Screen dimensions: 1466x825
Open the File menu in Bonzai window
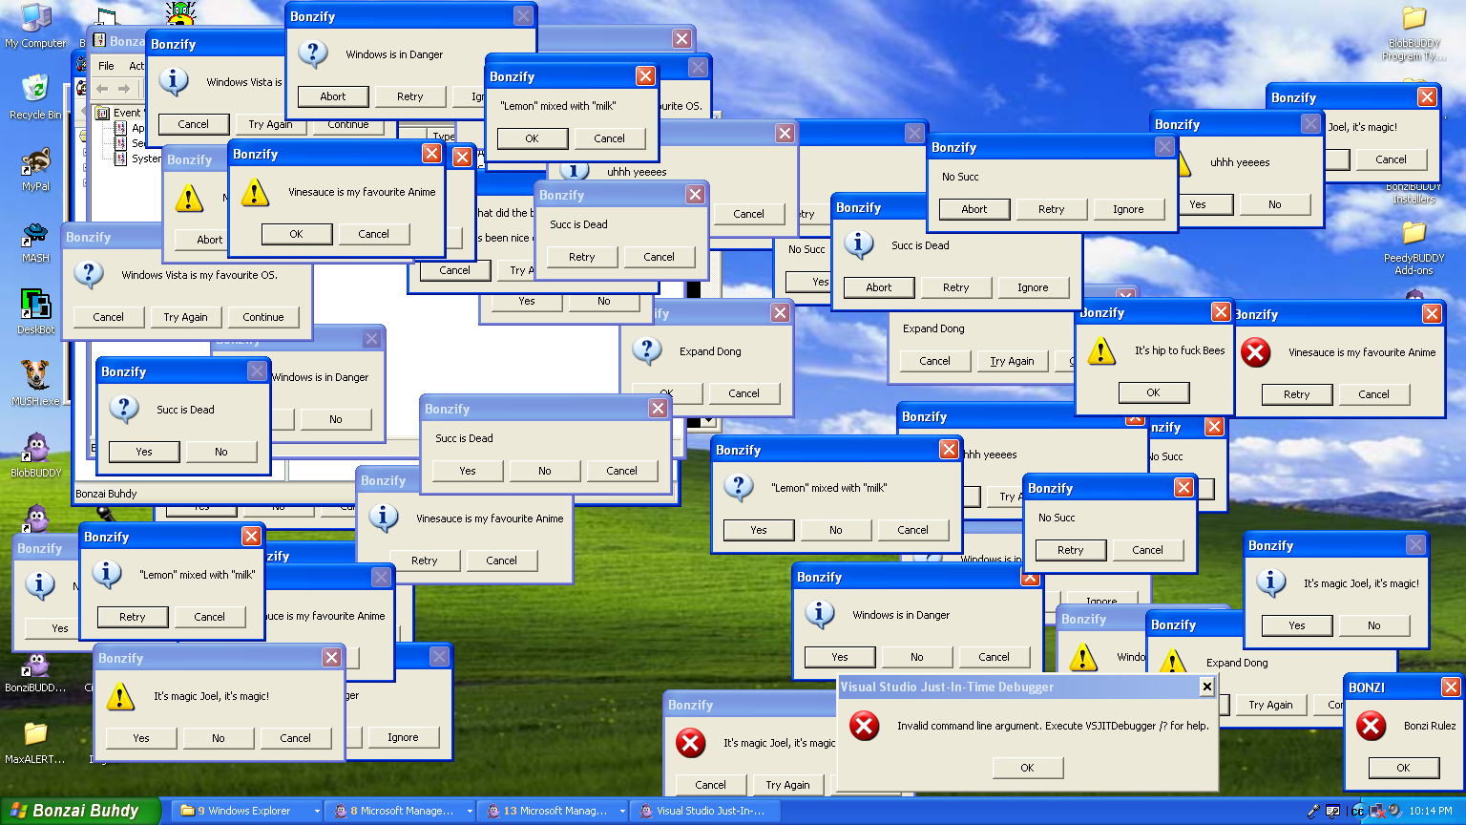point(106,66)
